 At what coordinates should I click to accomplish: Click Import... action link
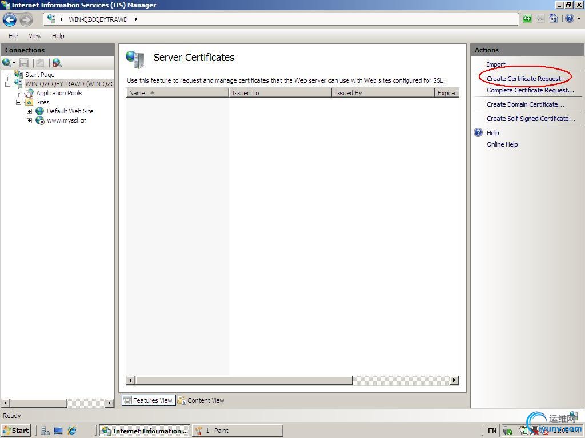click(498, 64)
